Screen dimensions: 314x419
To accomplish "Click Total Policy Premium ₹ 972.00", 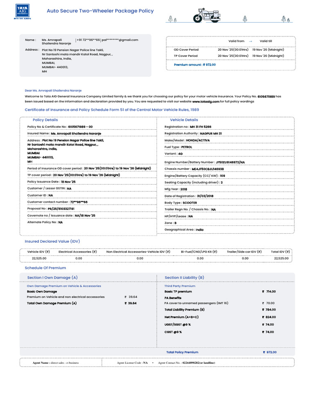I will tap(221, 352).
